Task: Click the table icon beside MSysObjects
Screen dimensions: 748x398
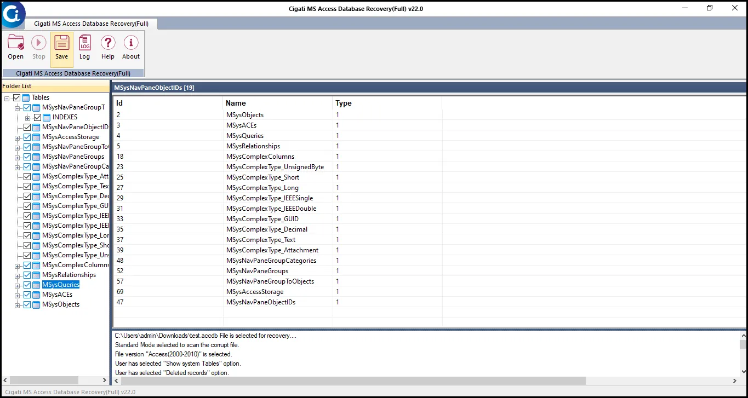Action: click(x=36, y=304)
